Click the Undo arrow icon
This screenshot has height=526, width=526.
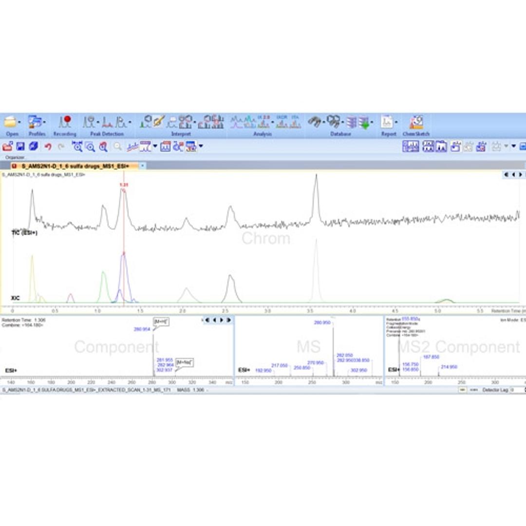pos(48,146)
